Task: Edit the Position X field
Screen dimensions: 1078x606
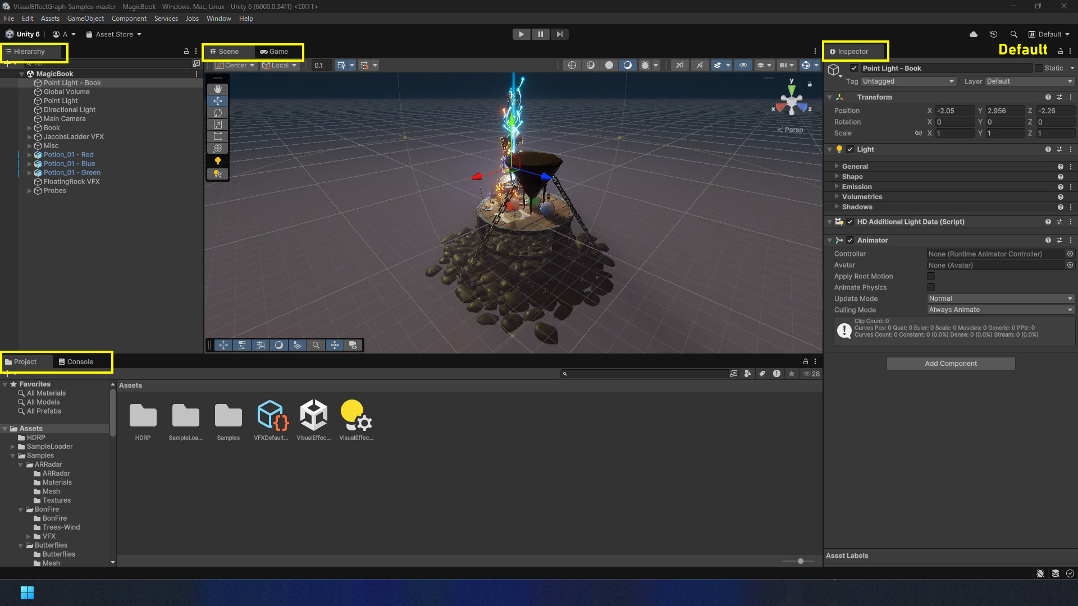Action: click(954, 111)
